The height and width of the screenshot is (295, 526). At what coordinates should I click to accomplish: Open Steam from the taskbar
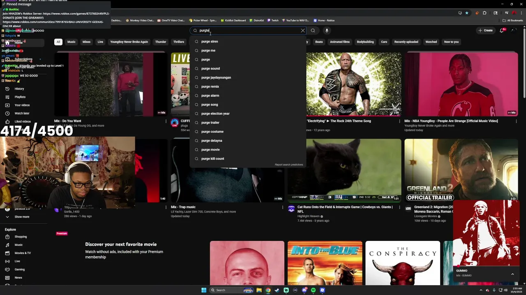[x=277, y=290]
